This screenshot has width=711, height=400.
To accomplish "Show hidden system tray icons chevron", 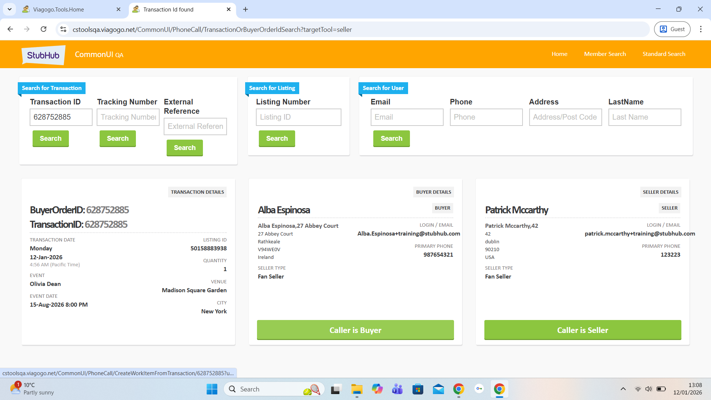I will coord(623,389).
